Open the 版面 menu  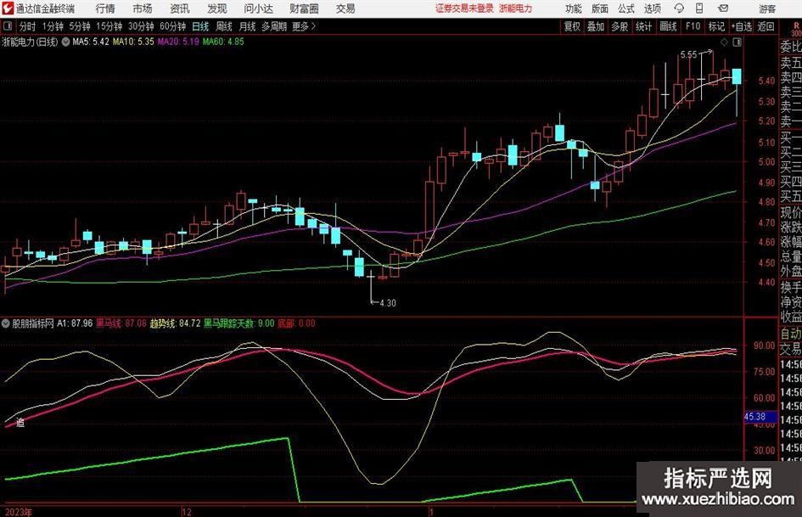(x=599, y=8)
